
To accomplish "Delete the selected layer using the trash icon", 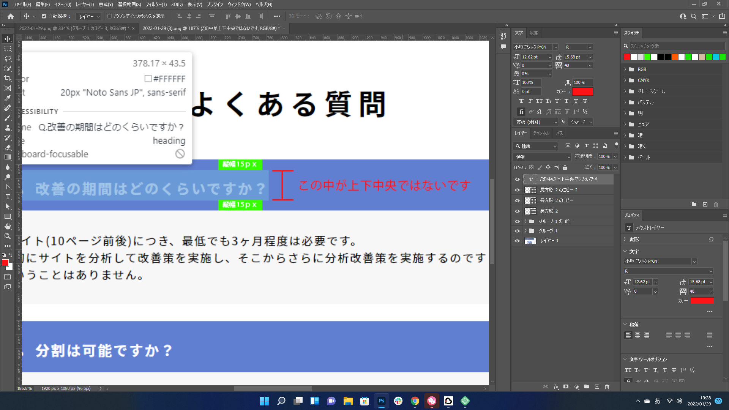I will coord(607,387).
